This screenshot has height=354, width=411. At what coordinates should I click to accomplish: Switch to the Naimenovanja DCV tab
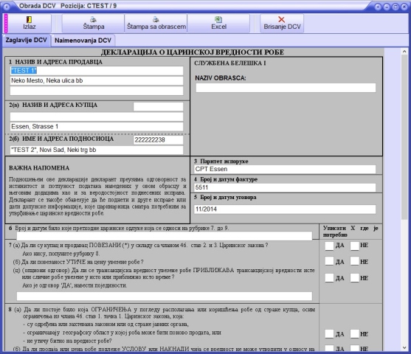pos(83,41)
